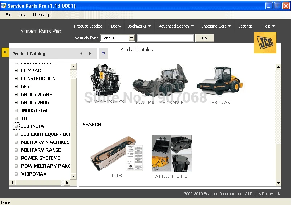
Task: Expand the JCB LIGHT EQUIPMENT node
Action: point(16,134)
